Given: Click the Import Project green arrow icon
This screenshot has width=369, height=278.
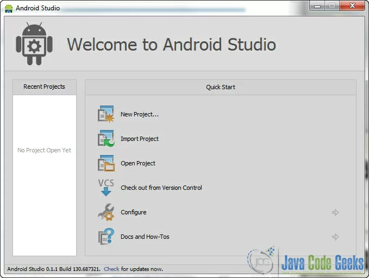Looking at the screenshot, I should click(x=106, y=139).
